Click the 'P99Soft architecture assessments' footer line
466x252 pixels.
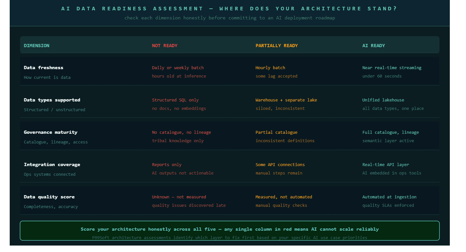click(x=230, y=237)
